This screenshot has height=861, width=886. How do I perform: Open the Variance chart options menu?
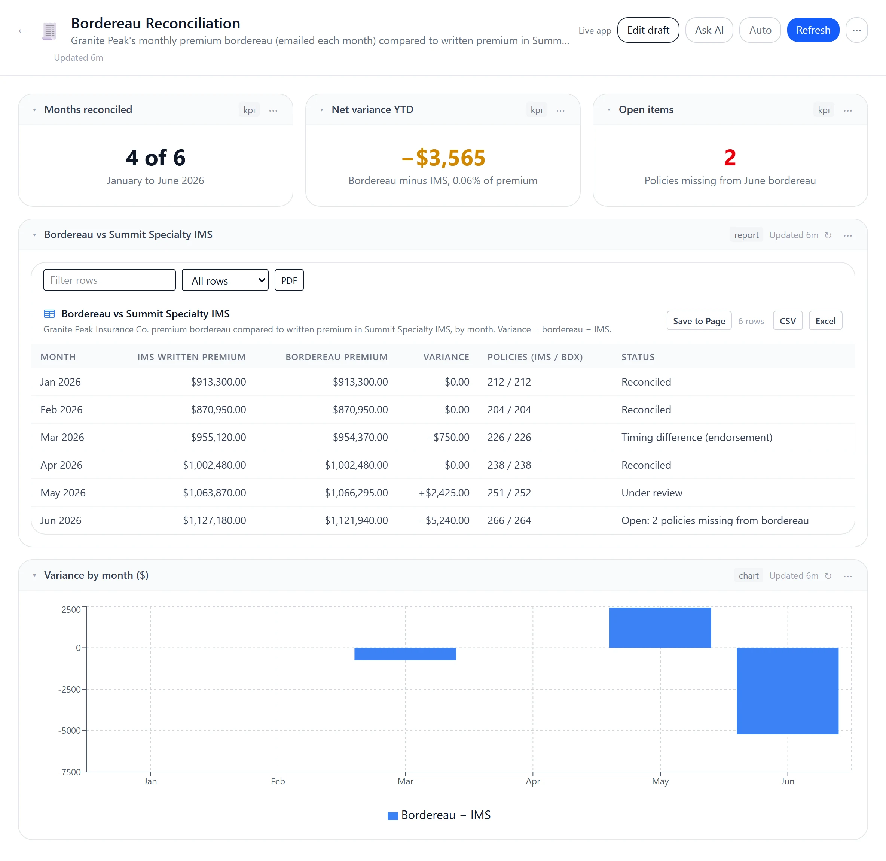tap(847, 576)
